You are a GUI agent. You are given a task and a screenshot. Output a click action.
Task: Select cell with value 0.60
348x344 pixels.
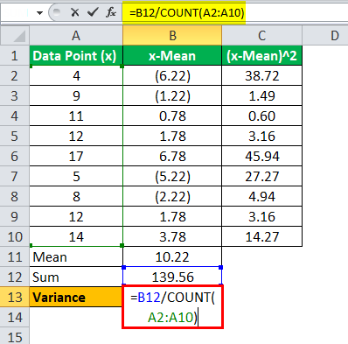[261, 116]
